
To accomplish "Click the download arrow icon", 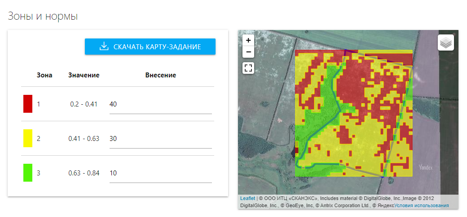I will (104, 47).
